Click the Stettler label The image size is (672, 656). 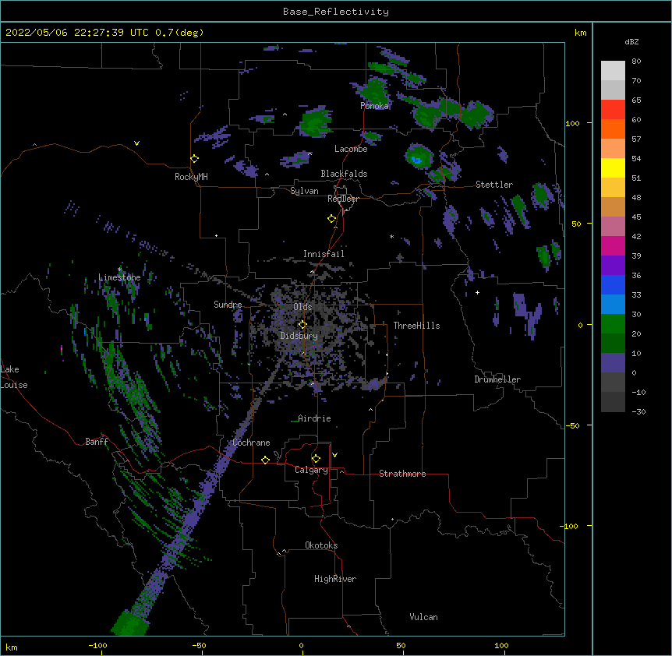[x=494, y=185]
